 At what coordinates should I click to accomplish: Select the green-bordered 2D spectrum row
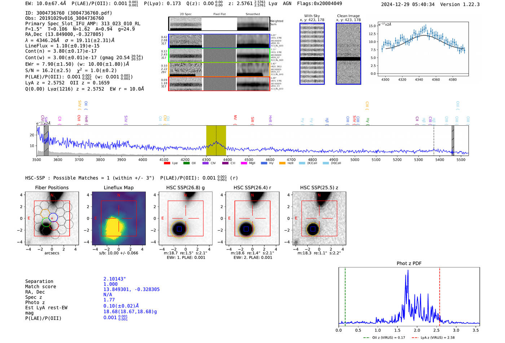219,55
